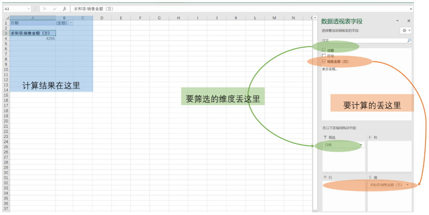Click the magnifier icon in field search box
Viewport: 429px width, 215px height.
[x=409, y=40]
